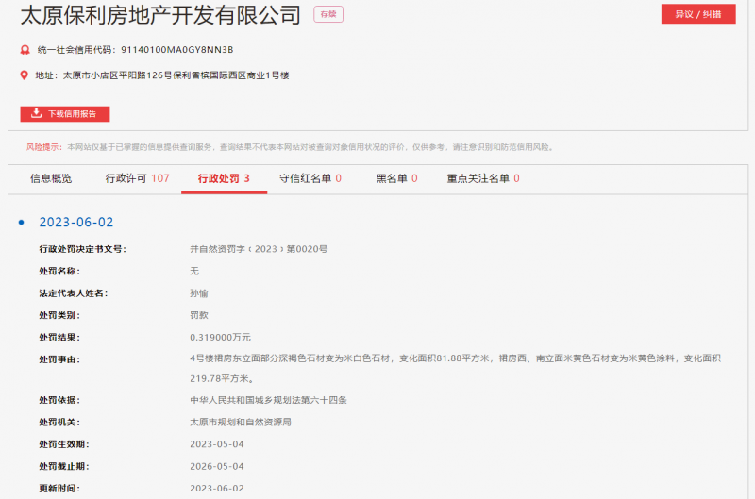
Task: Click the blue bullet next to 2023-06-02
Action: pos(22,222)
